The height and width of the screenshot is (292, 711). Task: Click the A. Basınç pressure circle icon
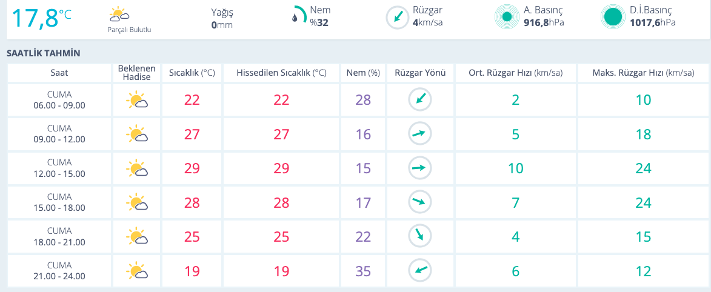point(506,17)
